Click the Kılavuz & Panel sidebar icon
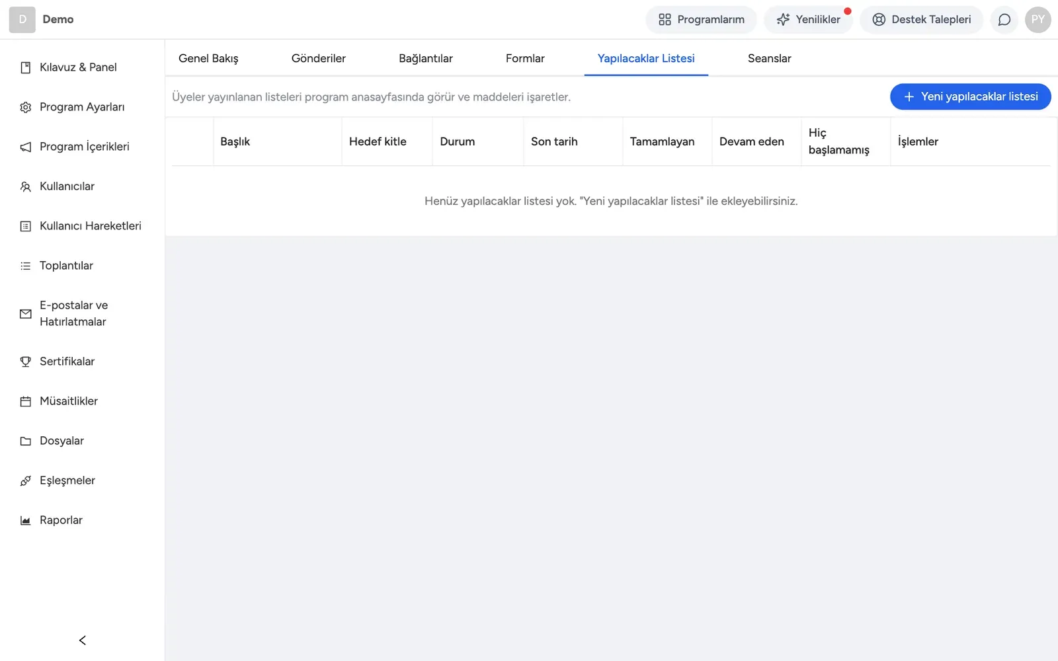Image resolution: width=1058 pixels, height=661 pixels. pos(25,67)
